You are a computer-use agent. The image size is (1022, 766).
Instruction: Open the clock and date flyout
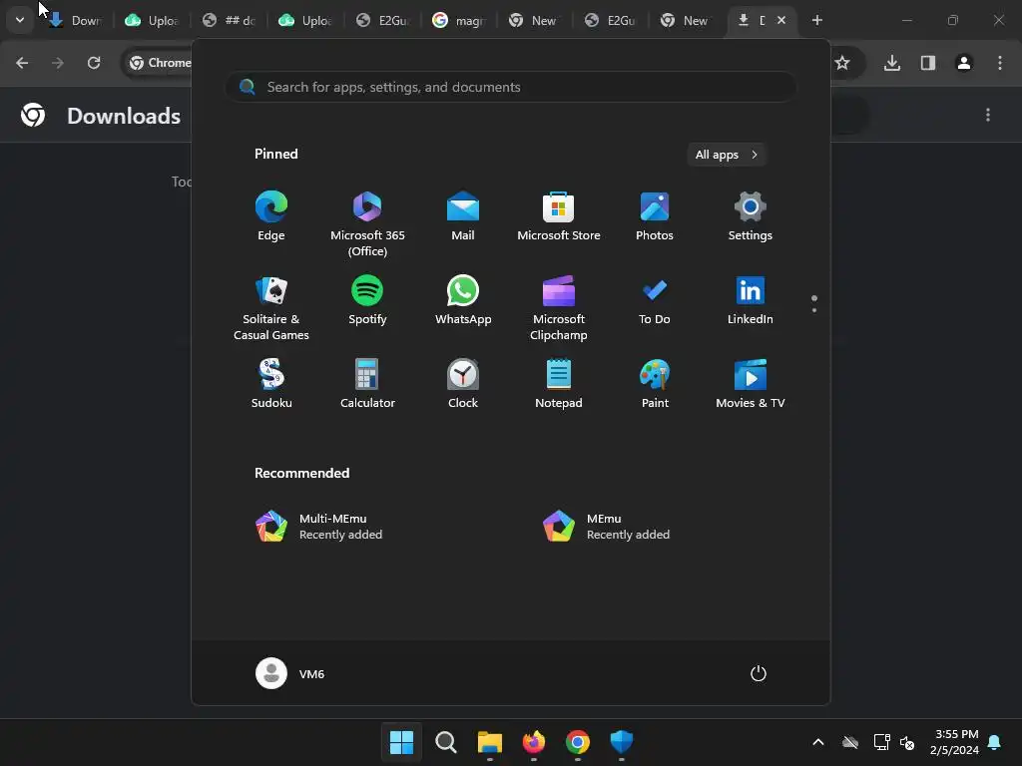pos(955,742)
